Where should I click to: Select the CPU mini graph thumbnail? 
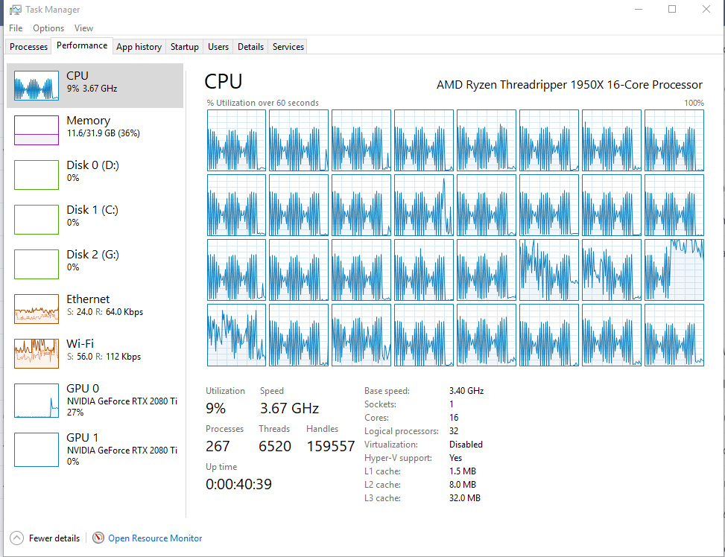coord(37,86)
